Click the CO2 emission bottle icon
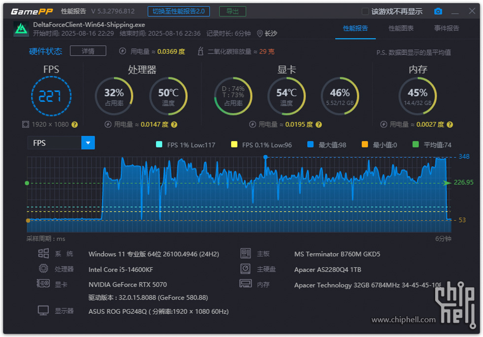This screenshot has width=483, height=337. pos(201,51)
